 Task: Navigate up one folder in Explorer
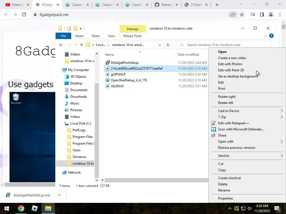[x=82, y=45]
